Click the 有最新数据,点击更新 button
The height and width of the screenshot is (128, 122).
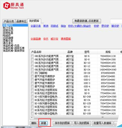87,21
